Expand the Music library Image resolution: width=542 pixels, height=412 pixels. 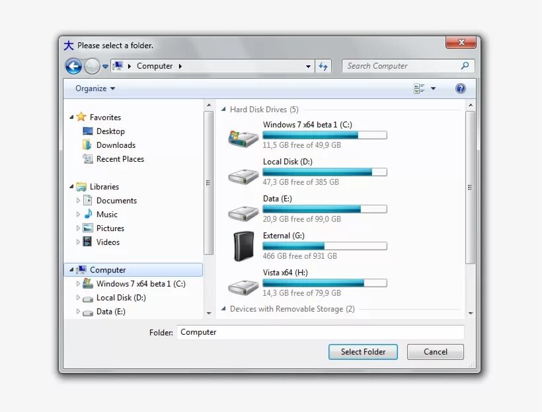[78, 214]
